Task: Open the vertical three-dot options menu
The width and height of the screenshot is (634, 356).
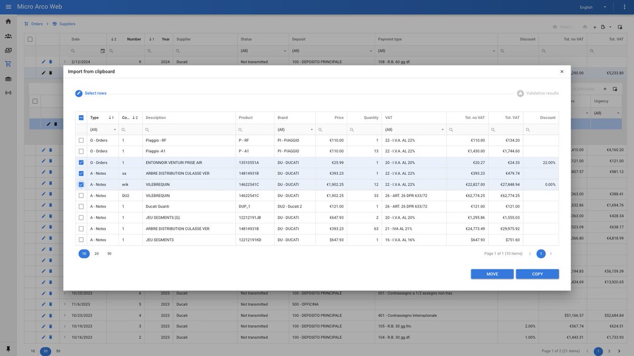Action: (x=624, y=7)
